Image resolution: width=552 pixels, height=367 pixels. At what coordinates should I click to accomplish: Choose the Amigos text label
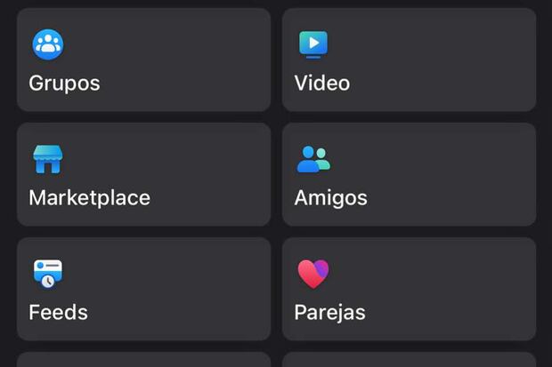pos(330,197)
